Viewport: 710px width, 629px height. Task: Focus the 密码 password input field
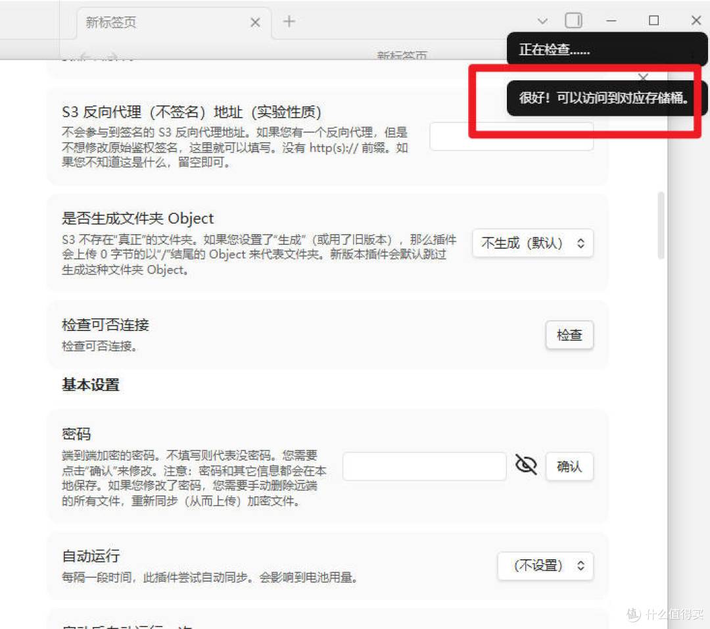[x=424, y=466]
